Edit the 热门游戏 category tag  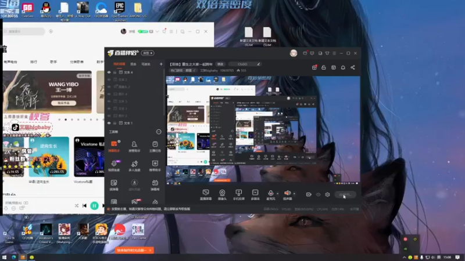[x=183, y=70]
